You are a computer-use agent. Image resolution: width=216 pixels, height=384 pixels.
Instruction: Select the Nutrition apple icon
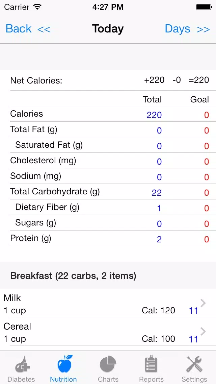[x=65, y=364]
